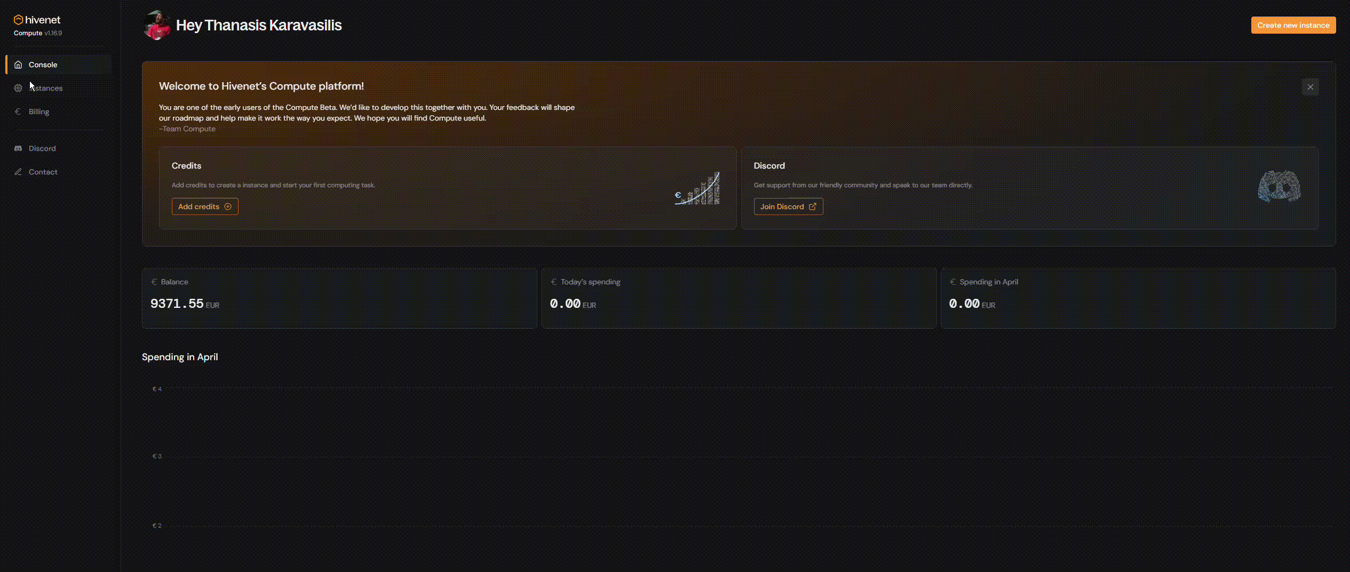Click the Join Discord button
This screenshot has width=1350, height=572.
[788, 206]
